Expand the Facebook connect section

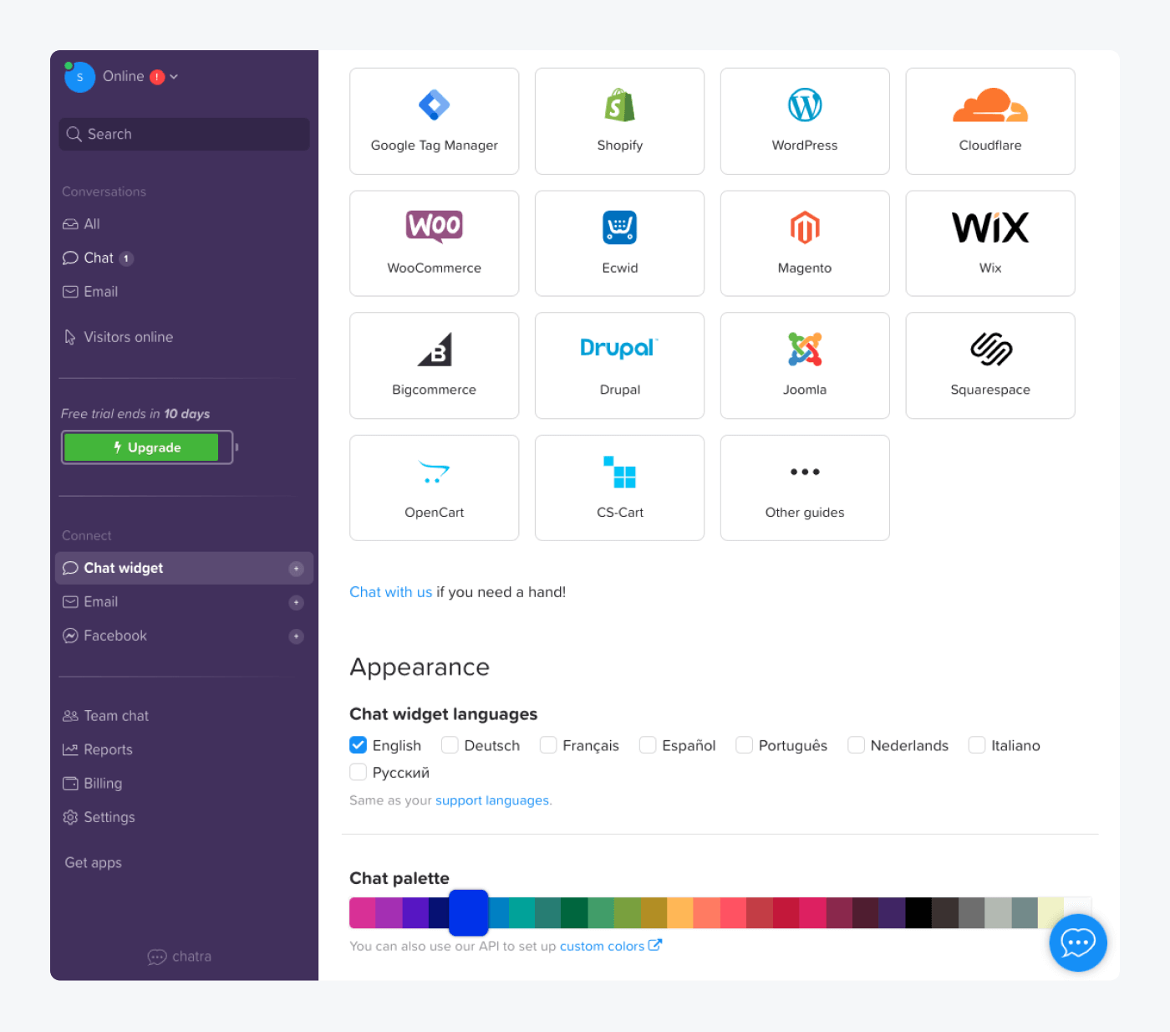point(297,636)
